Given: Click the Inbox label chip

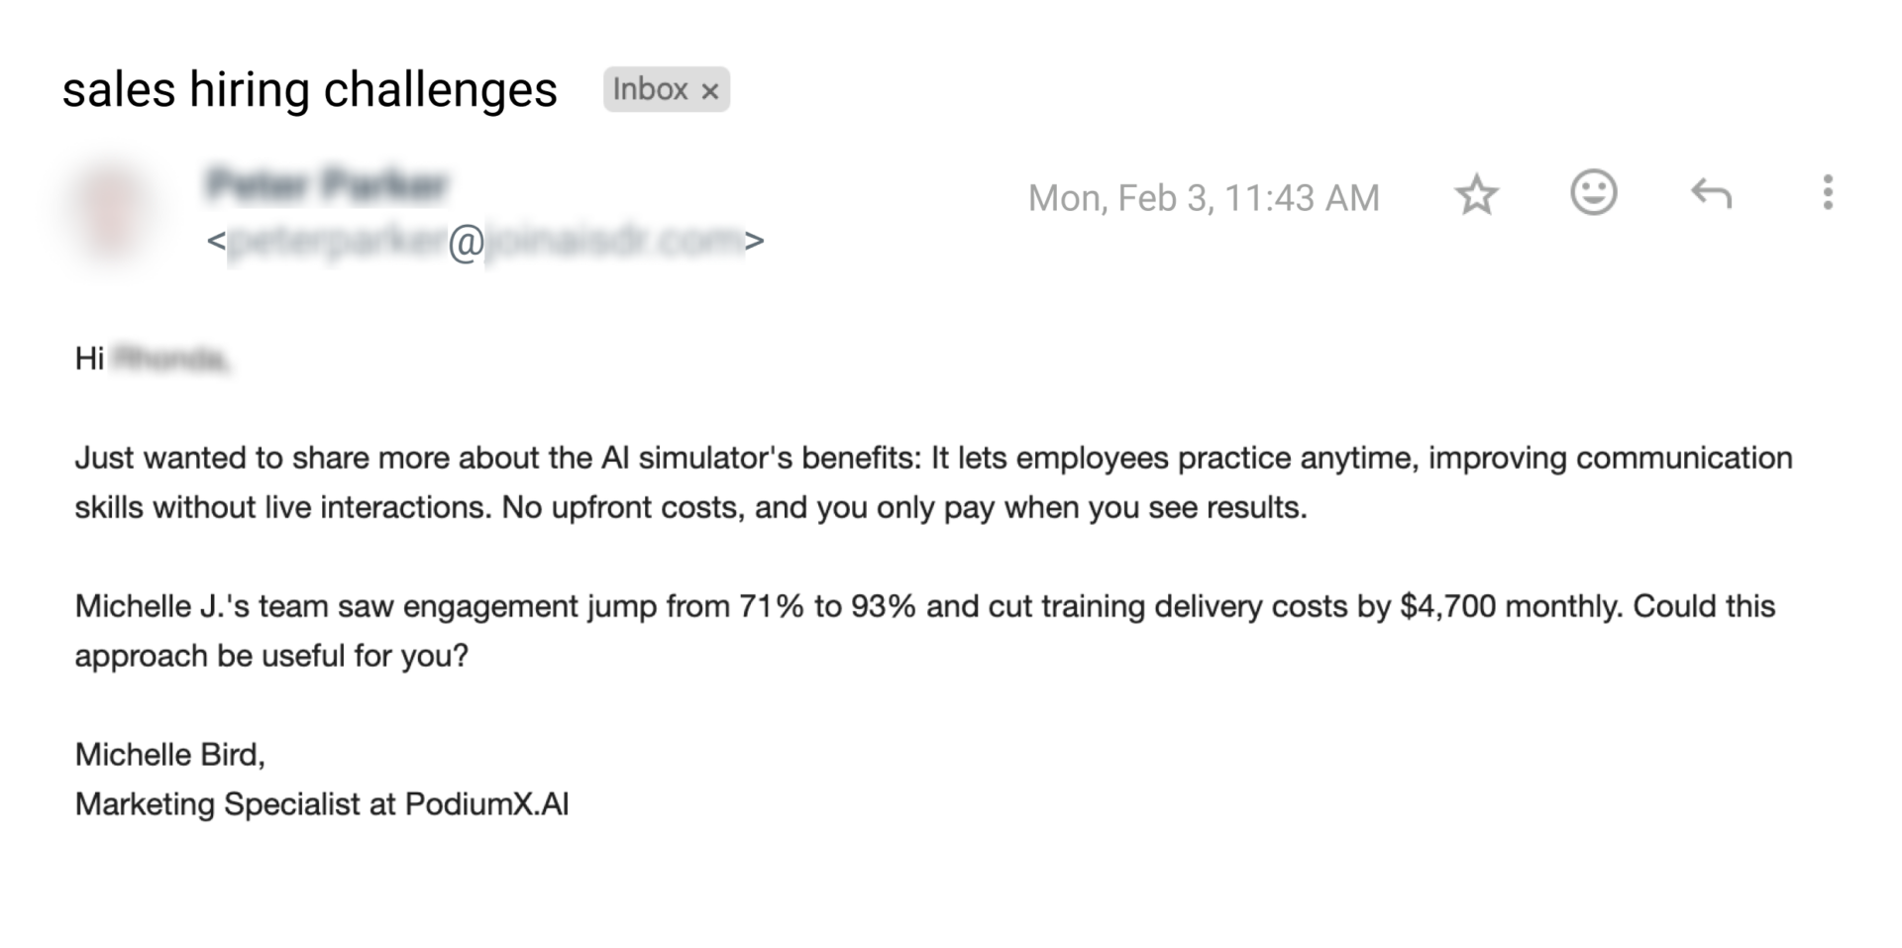Looking at the screenshot, I should coord(650,89).
